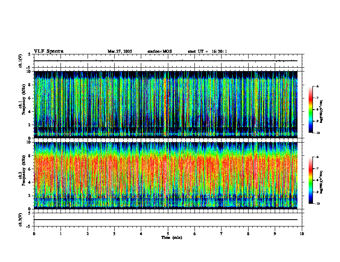
Task: Click the "4" minute tick on the time axis
Action: pyautogui.click(x=141, y=234)
